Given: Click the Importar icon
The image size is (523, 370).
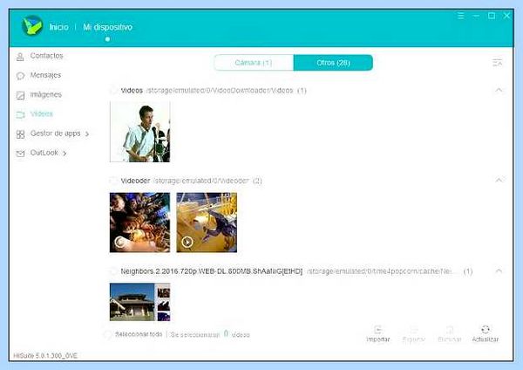Looking at the screenshot, I should (x=378, y=330).
